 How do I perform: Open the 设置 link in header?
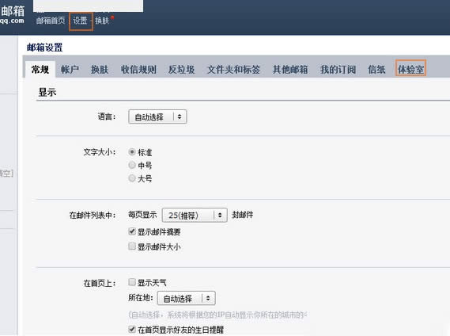coord(80,21)
